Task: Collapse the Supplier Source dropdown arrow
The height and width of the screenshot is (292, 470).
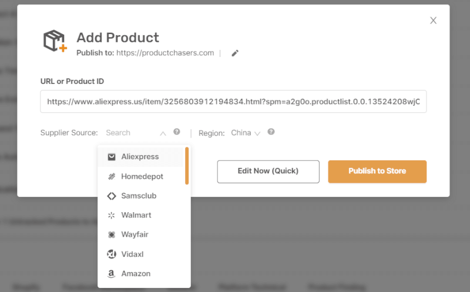Action: point(163,133)
